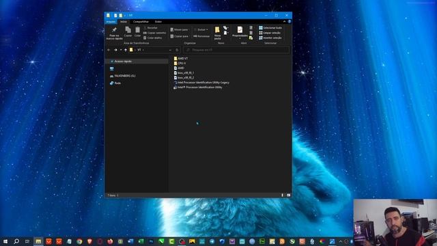Screen dimensions: 437x246
Task: Click the Colar clipboard icon
Action: (x=138, y=31)
